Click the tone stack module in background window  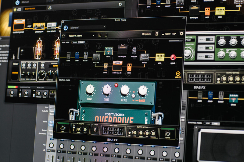click(x=52, y=26)
